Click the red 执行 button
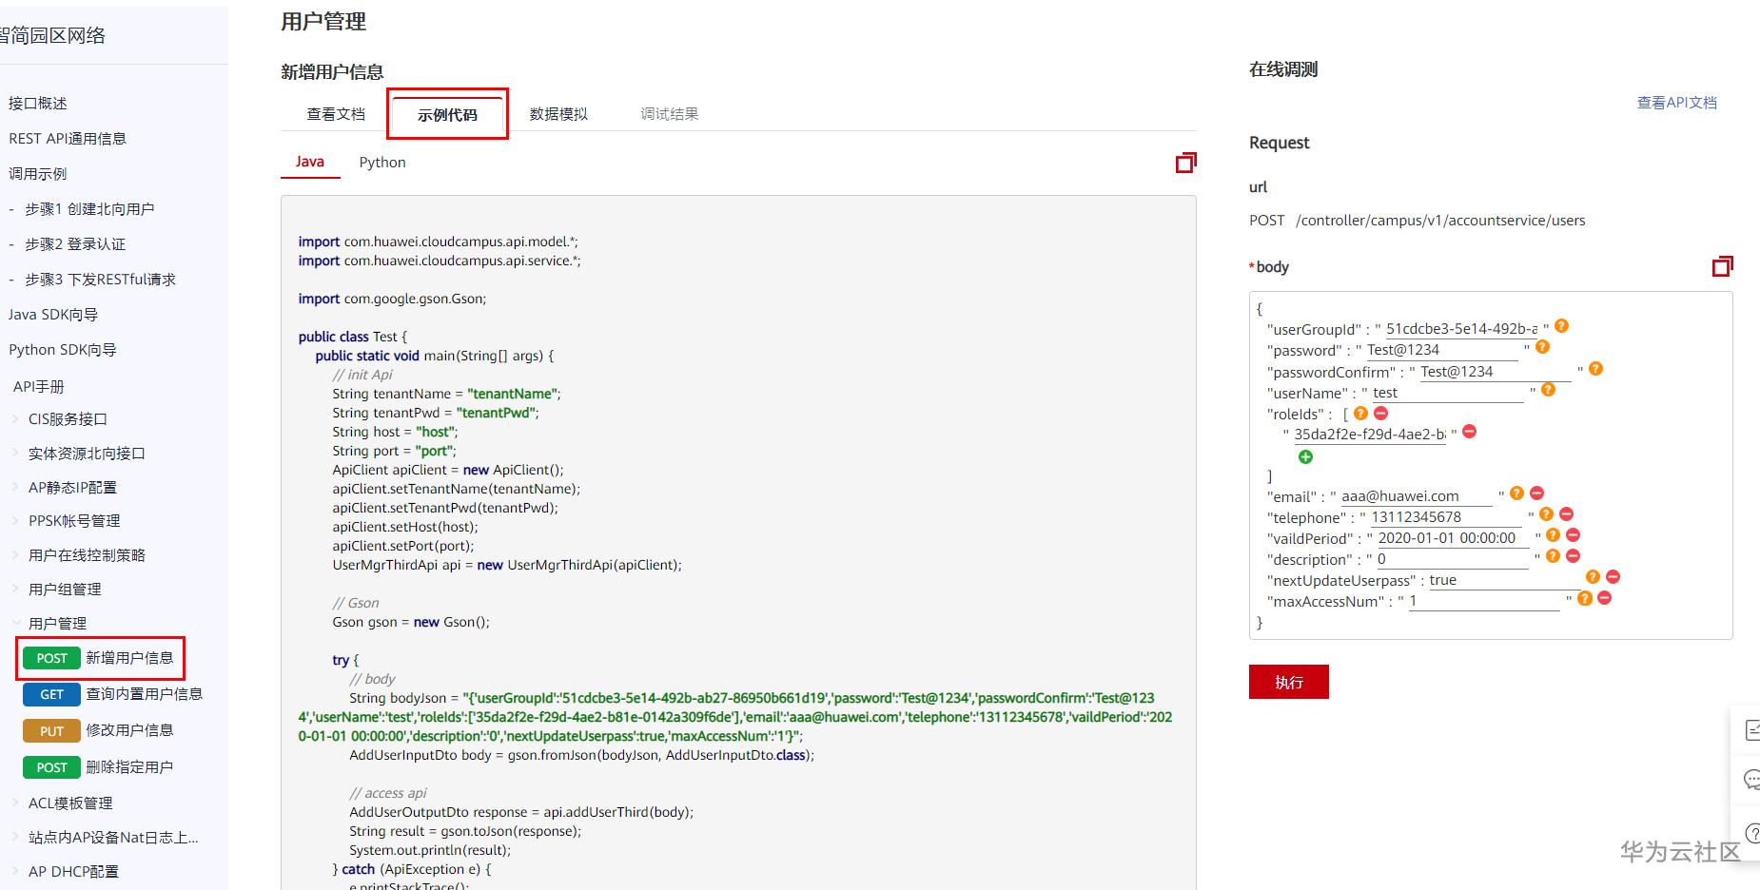 pos(1289,682)
